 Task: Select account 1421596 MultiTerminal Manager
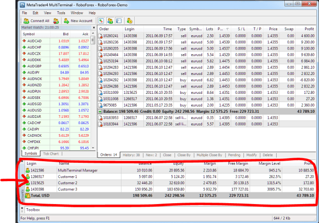[x=170, y=170]
